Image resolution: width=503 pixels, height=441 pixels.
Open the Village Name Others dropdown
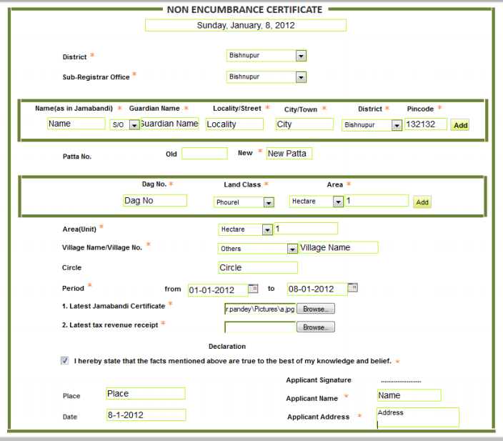[x=258, y=249]
